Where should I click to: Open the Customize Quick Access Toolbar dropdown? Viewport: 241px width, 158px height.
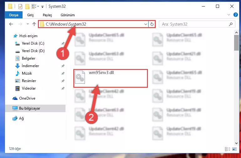tap(43, 7)
